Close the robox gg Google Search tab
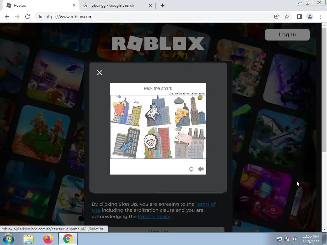Screen dimensions: 327x245 pos(150,5)
